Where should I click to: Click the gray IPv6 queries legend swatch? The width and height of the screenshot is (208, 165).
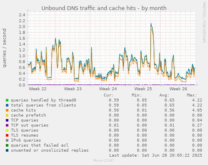[x=7, y=140]
